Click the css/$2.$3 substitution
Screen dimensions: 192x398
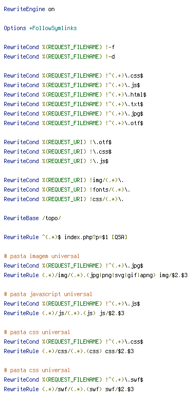tap(119, 352)
